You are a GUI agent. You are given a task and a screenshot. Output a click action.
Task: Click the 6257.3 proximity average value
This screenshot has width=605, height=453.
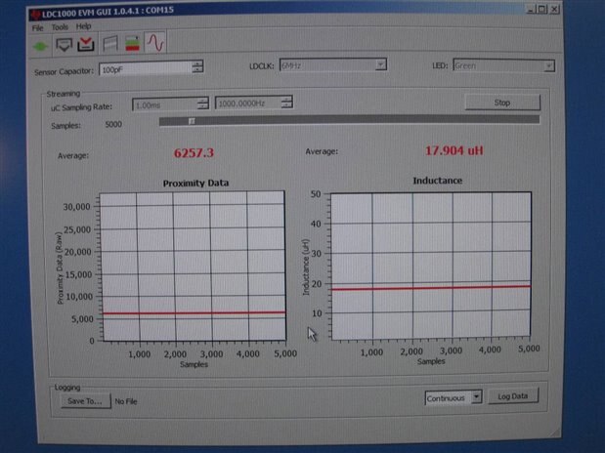pyautogui.click(x=194, y=153)
